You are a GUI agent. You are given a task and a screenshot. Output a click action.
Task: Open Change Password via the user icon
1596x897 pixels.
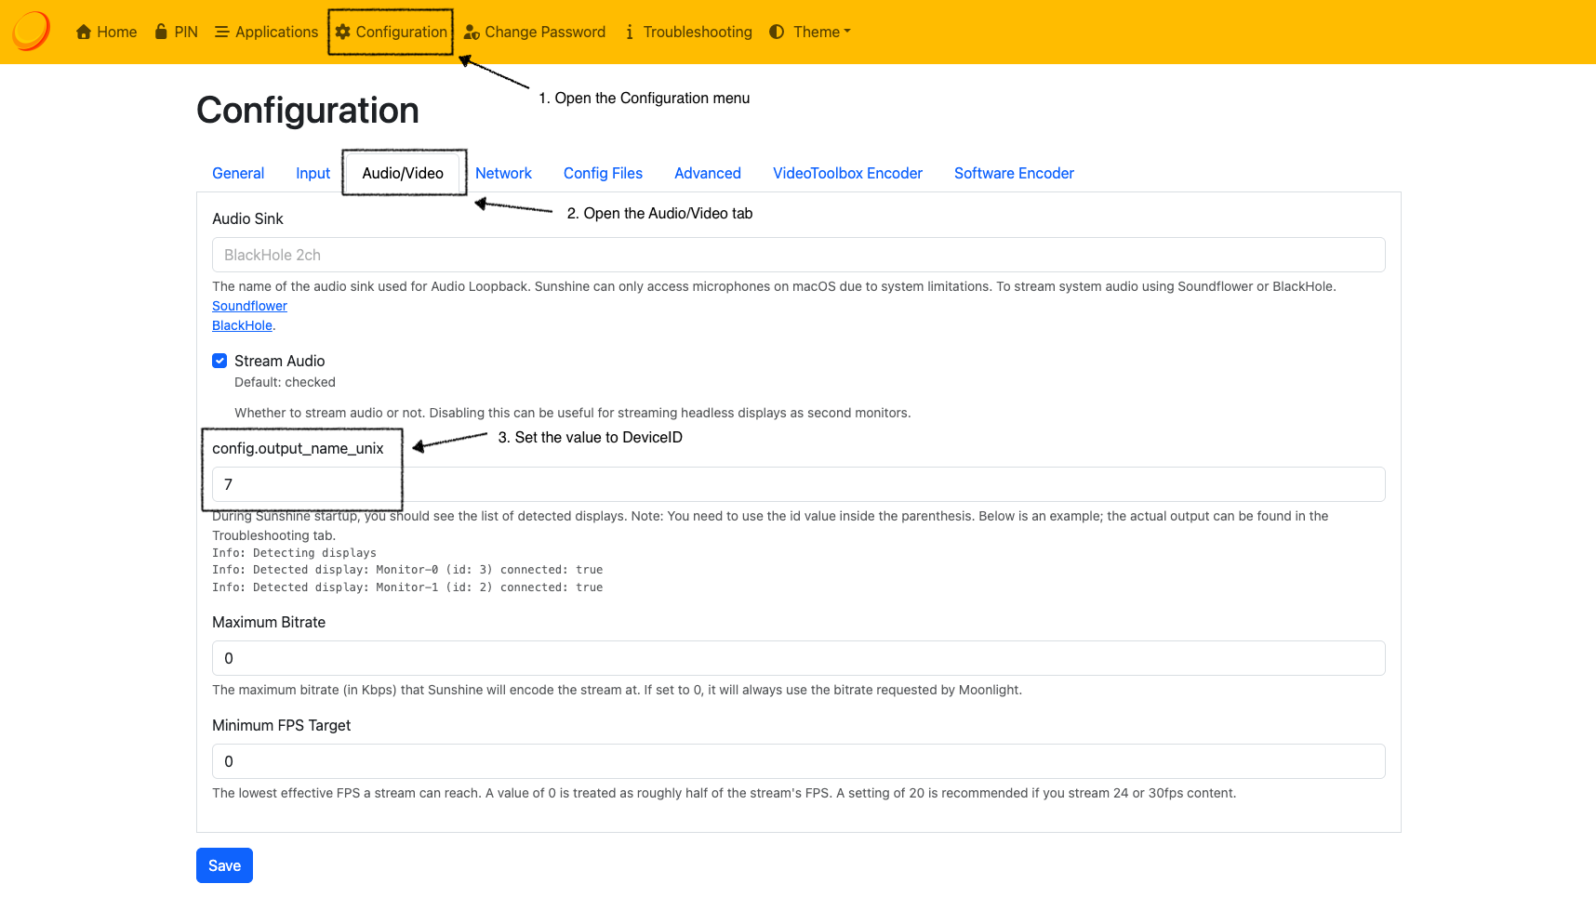point(471,31)
